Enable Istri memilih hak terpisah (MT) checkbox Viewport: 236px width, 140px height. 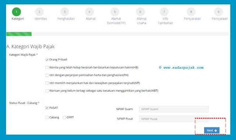pos(47,83)
